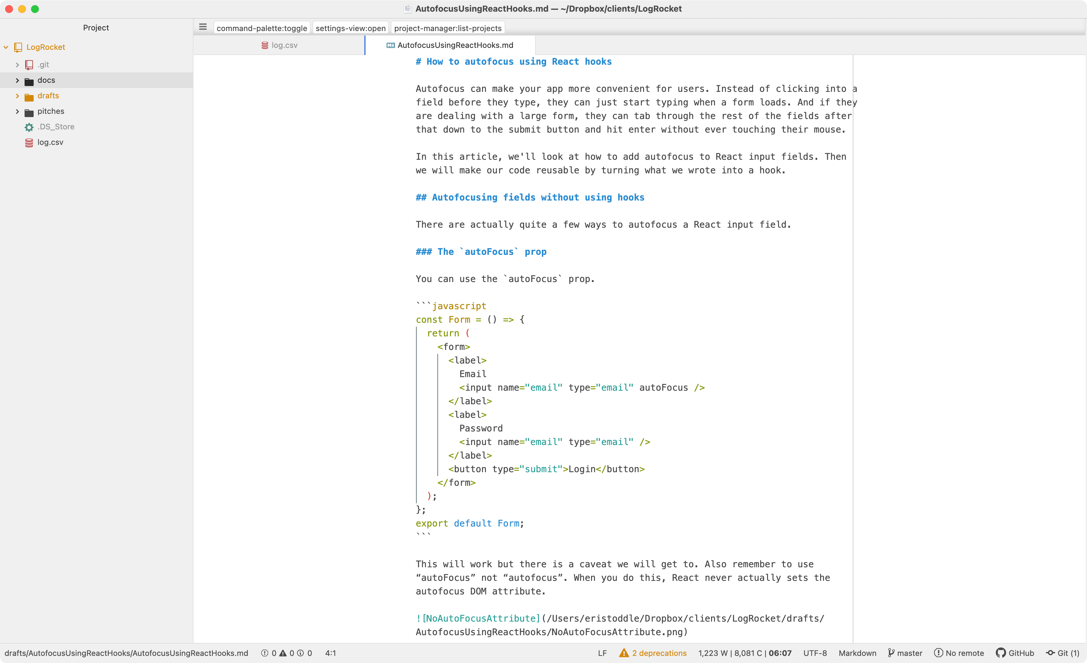Click the linter error count icon
This screenshot has height=663, width=1087.
pos(265,653)
